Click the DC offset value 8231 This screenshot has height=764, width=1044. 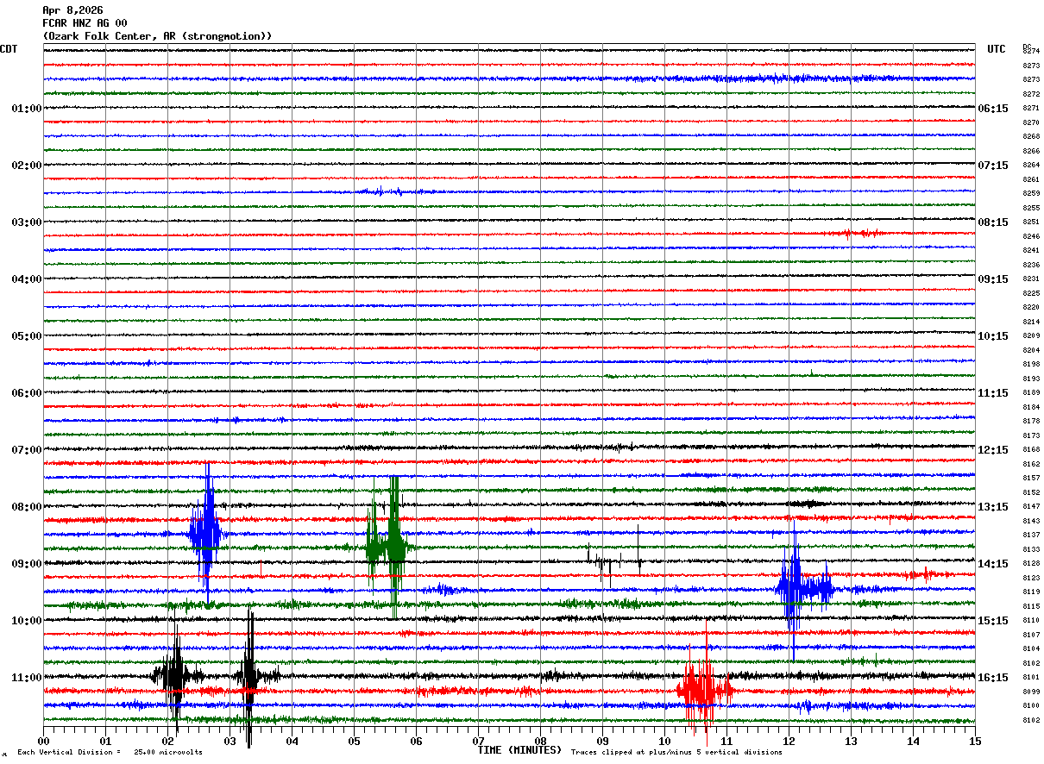pos(1031,279)
